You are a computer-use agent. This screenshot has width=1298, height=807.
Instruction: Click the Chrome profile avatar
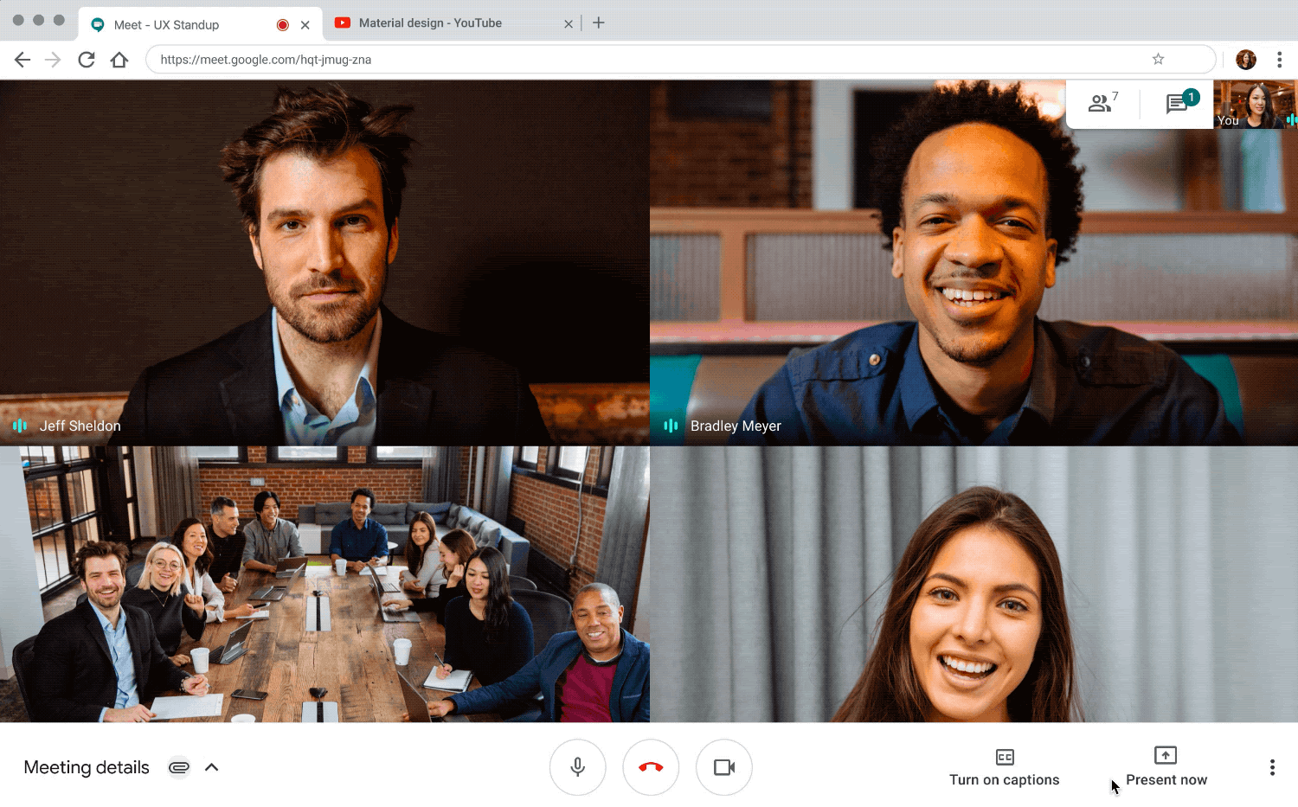[1245, 60]
